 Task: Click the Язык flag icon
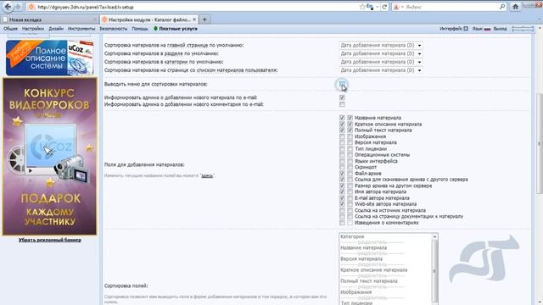click(487, 29)
